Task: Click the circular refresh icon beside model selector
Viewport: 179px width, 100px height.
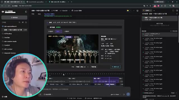Action: coord(124,94)
